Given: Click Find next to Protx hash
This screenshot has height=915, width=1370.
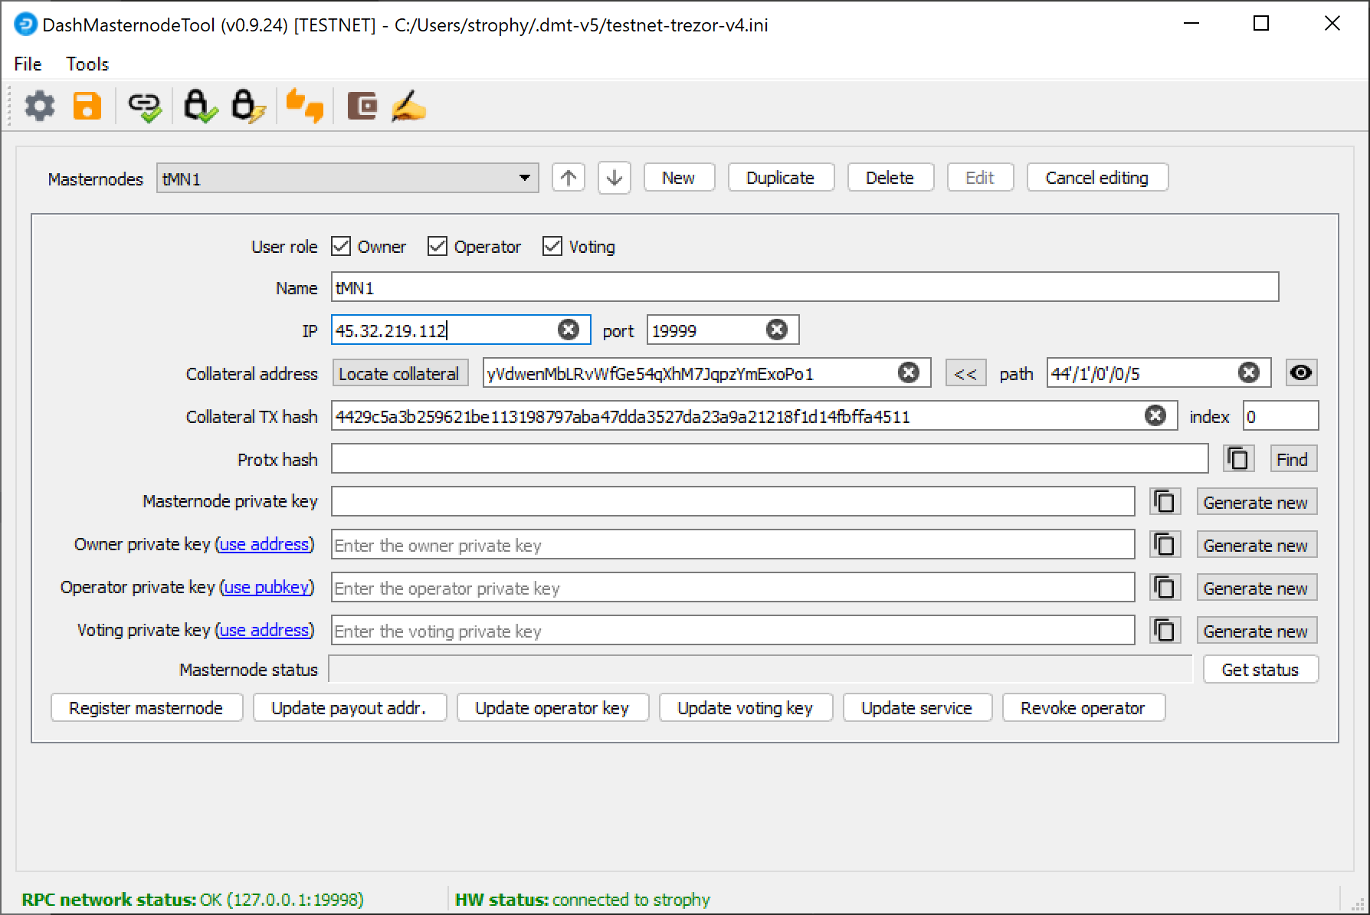Looking at the screenshot, I should tap(1293, 459).
